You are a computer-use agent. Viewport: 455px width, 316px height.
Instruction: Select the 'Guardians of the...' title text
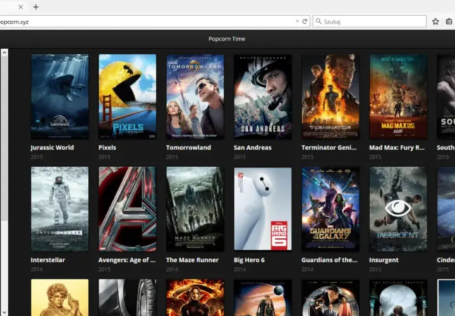point(329,260)
